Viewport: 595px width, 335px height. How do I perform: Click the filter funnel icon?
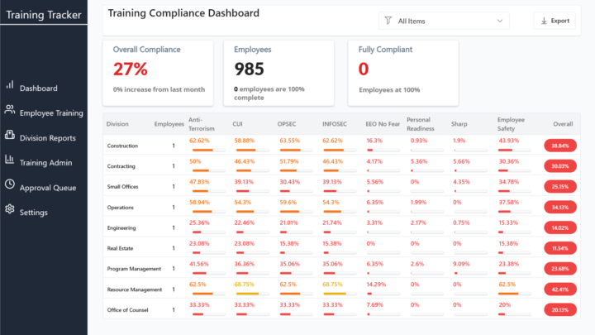388,21
